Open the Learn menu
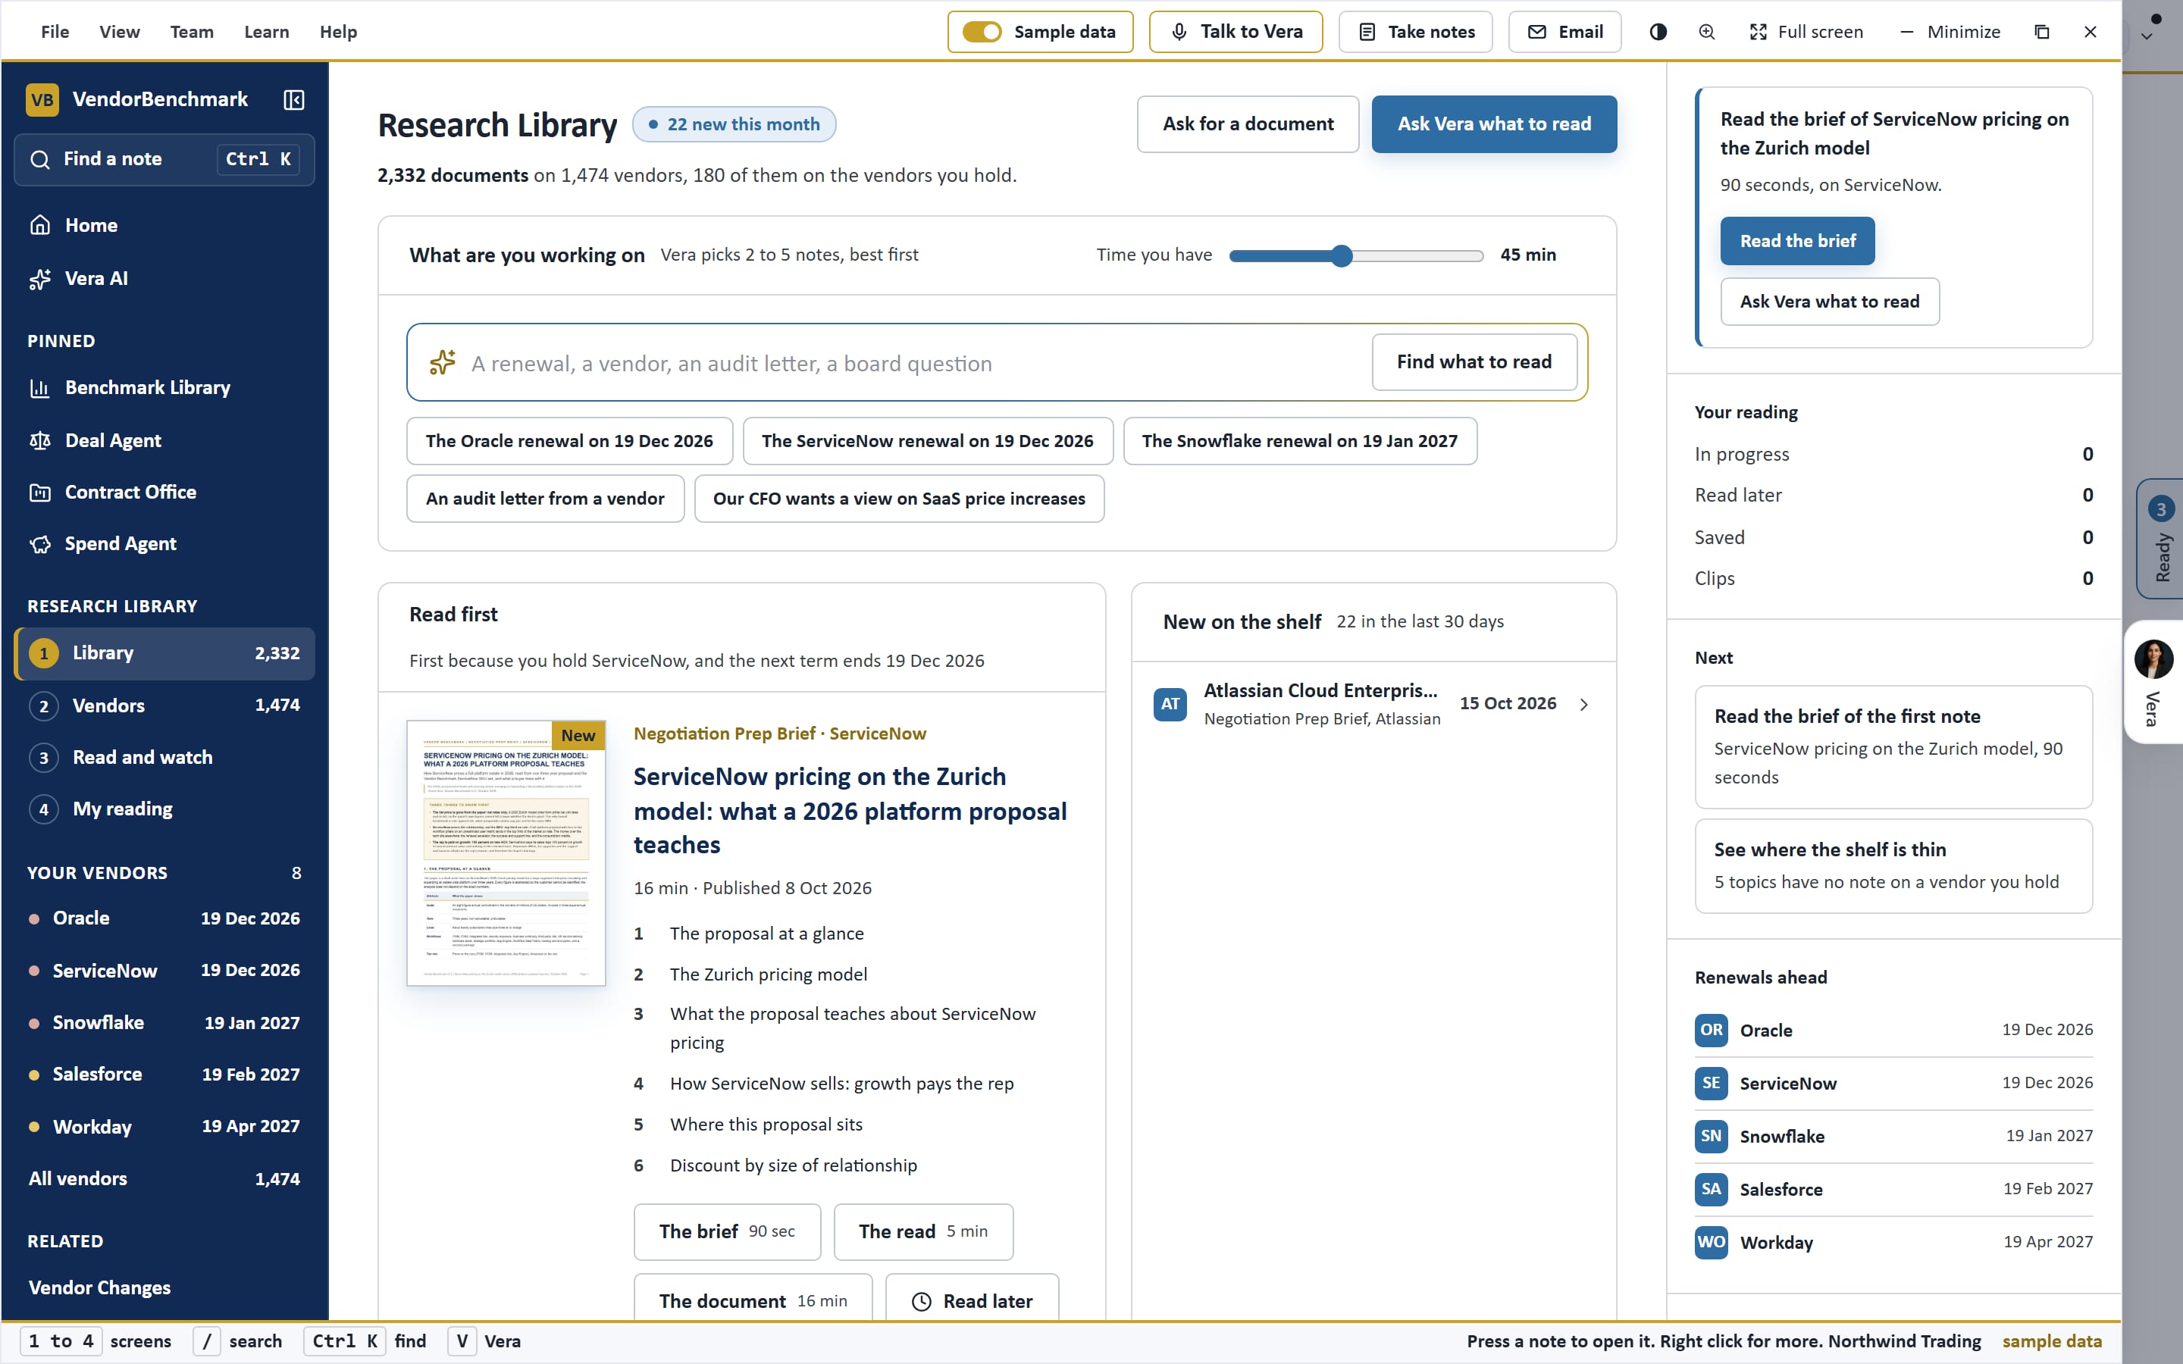The image size is (2183, 1364). [266, 32]
